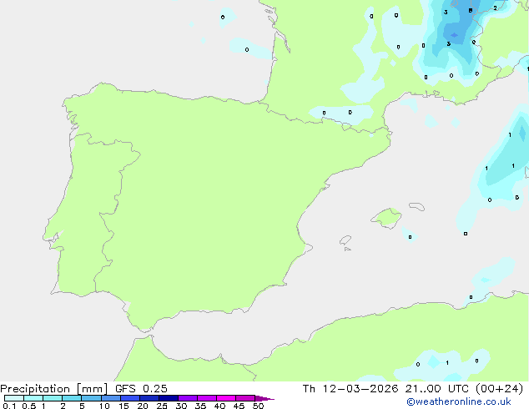529x409 pixels.
Task: Select the 1–2 mm legend swatch
Action: coord(53,398)
